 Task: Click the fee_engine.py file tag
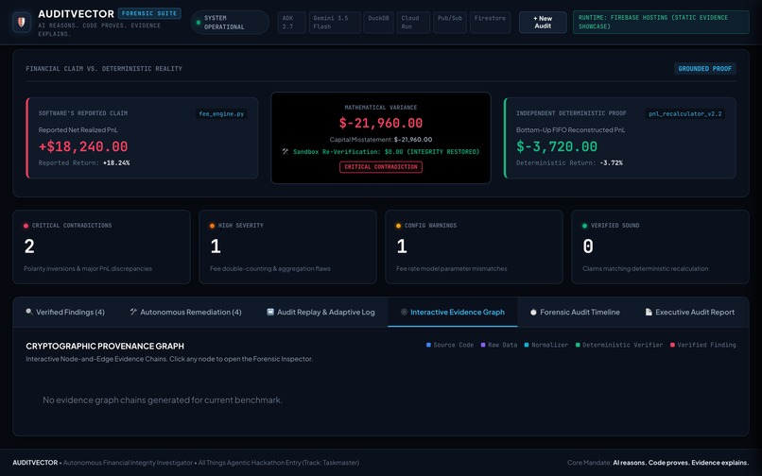[x=221, y=113]
